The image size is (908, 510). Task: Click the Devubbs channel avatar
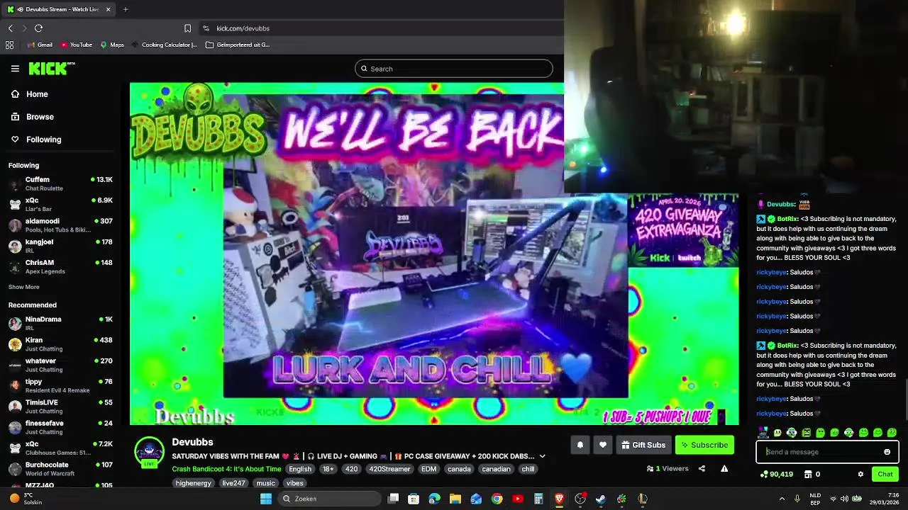point(149,452)
